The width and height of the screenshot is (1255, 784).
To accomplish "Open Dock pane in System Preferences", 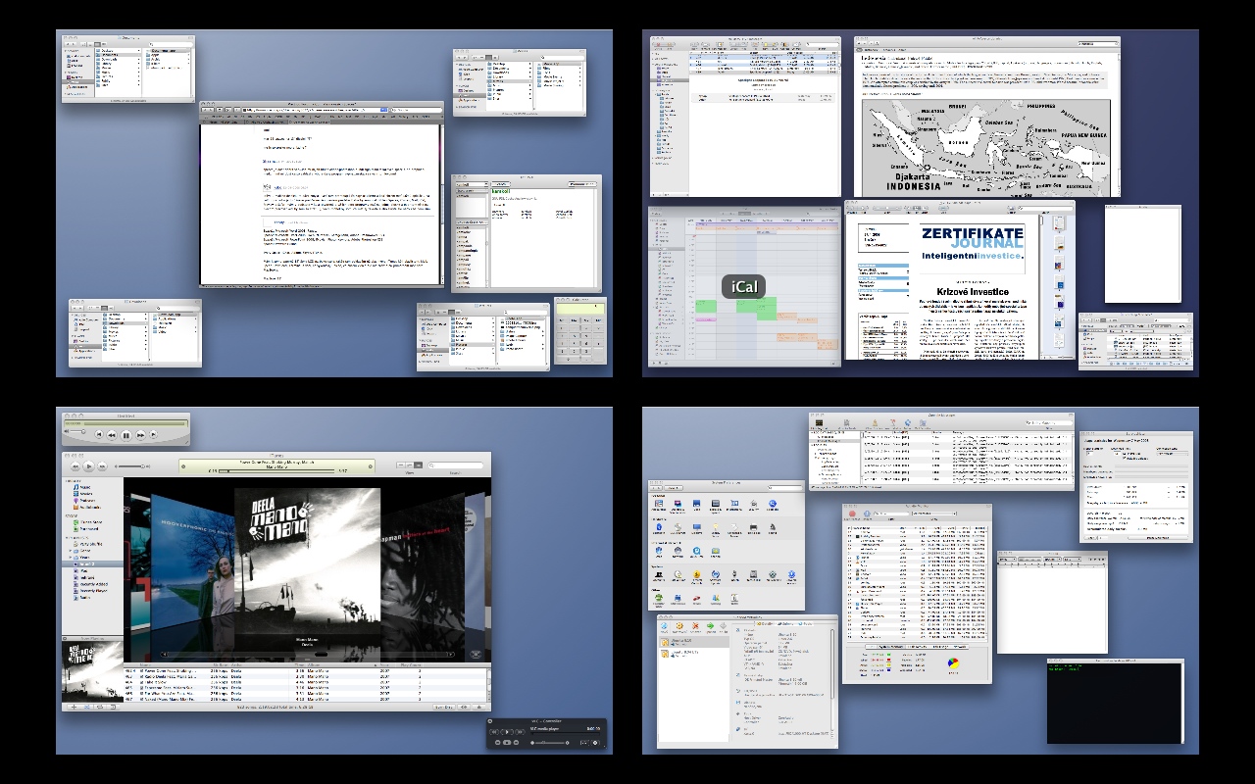I will click(697, 506).
